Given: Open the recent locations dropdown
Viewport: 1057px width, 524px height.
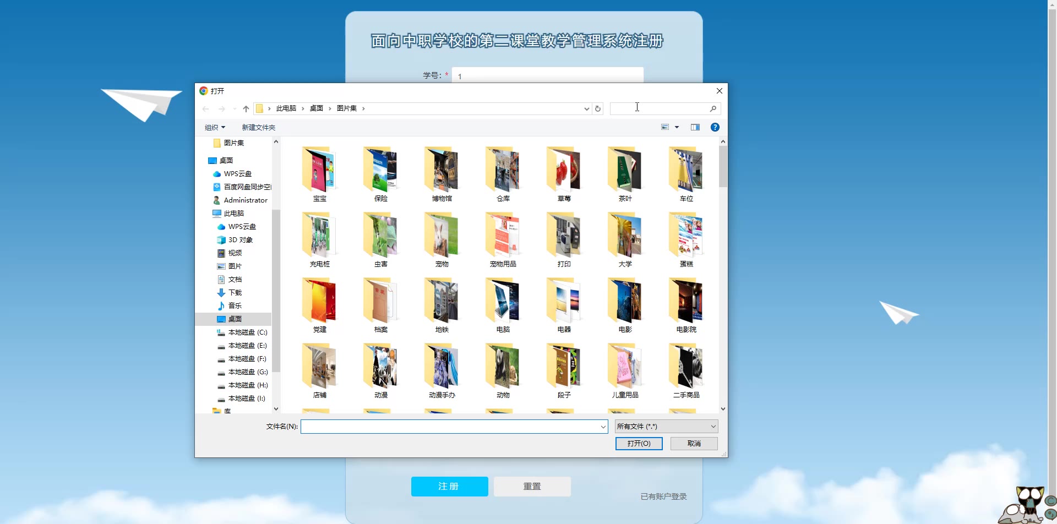Looking at the screenshot, I should [235, 108].
